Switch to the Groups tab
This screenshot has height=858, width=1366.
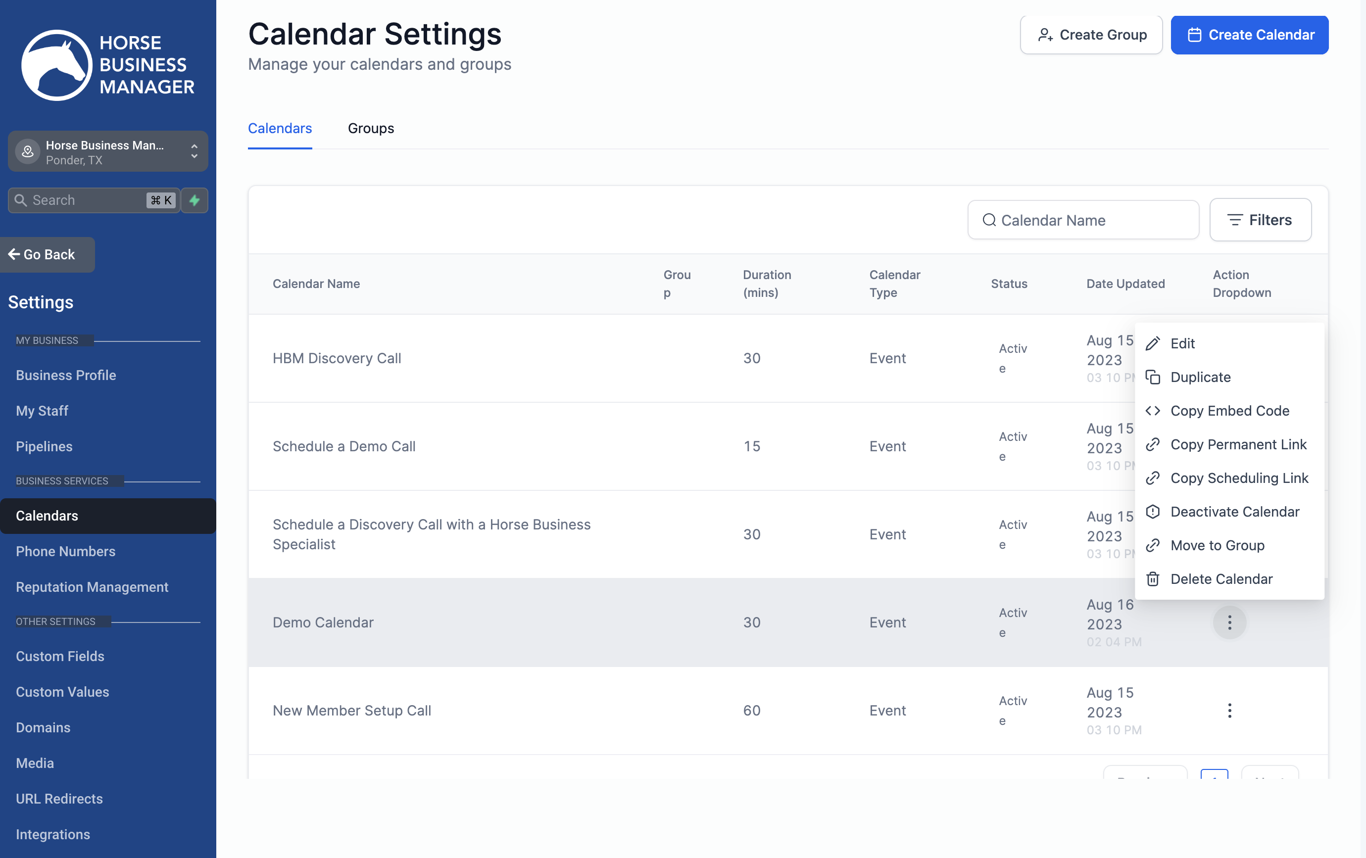(x=370, y=128)
